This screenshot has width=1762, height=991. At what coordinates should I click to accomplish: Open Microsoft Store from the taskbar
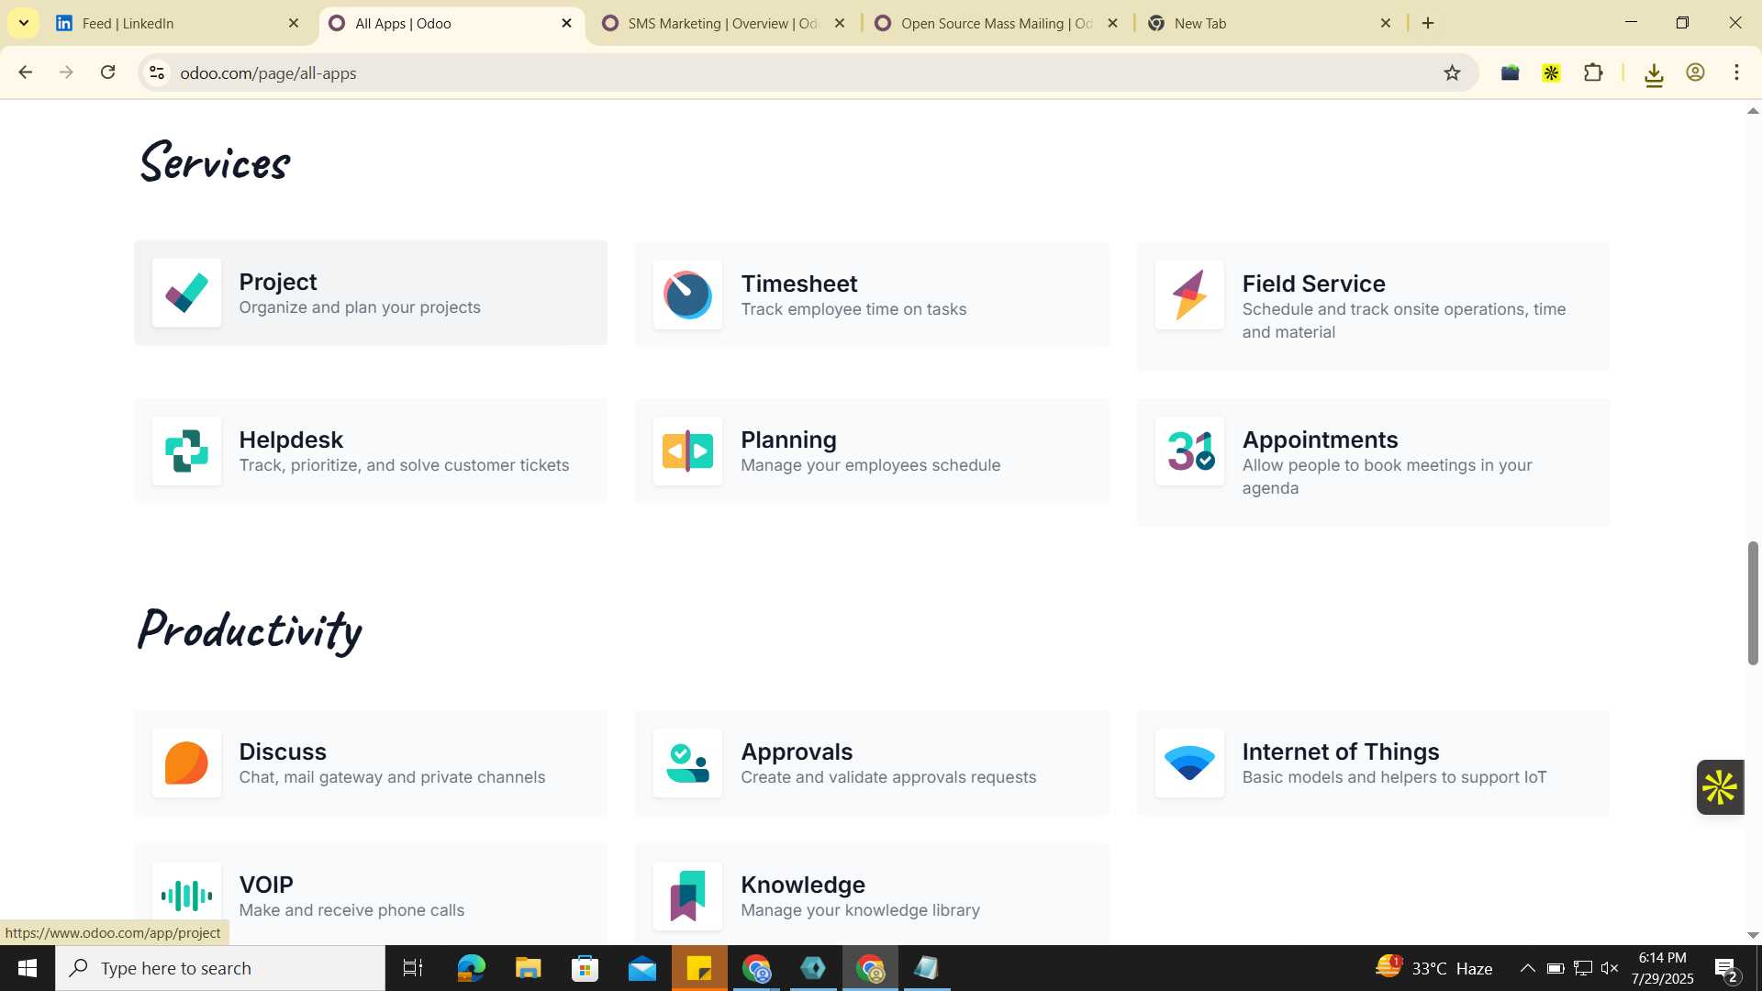click(x=585, y=968)
